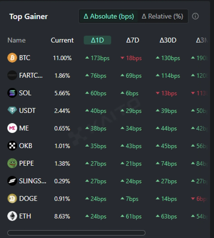Sort by the Name column header

click(x=17, y=40)
